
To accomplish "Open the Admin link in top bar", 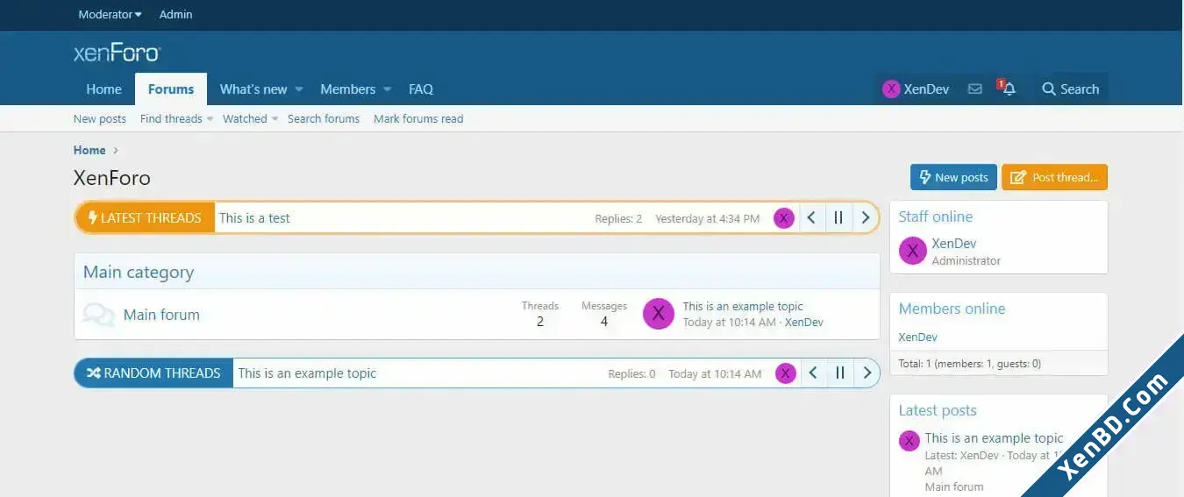I will tap(175, 15).
